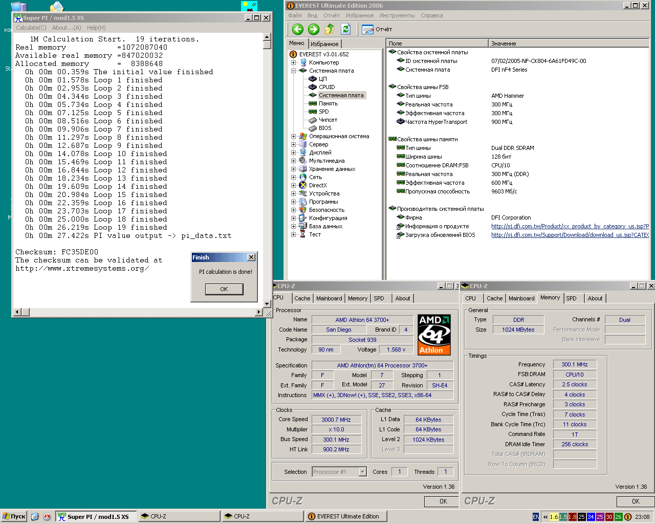
Task: Click the AMD Athlon 64 logo in CPU-Z
Action: point(434,335)
